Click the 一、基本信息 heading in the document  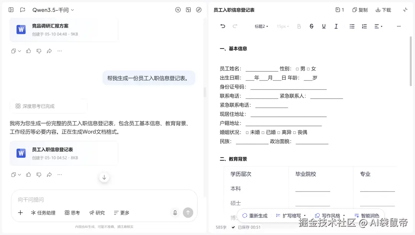pos(234,48)
